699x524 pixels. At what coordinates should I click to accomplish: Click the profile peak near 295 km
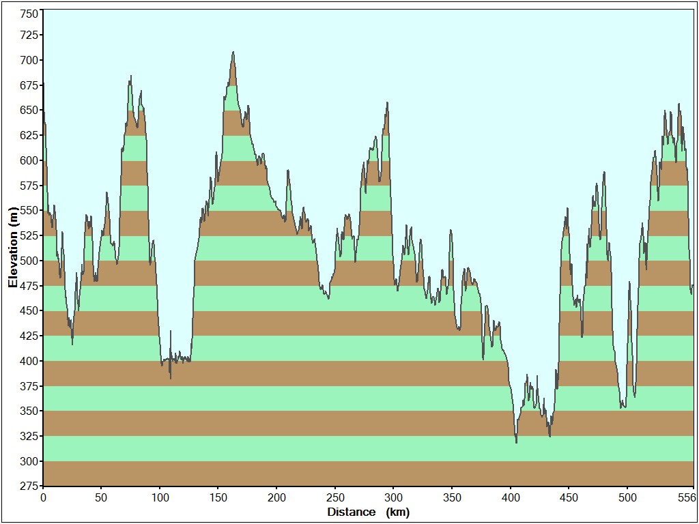[x=387, y=103]
